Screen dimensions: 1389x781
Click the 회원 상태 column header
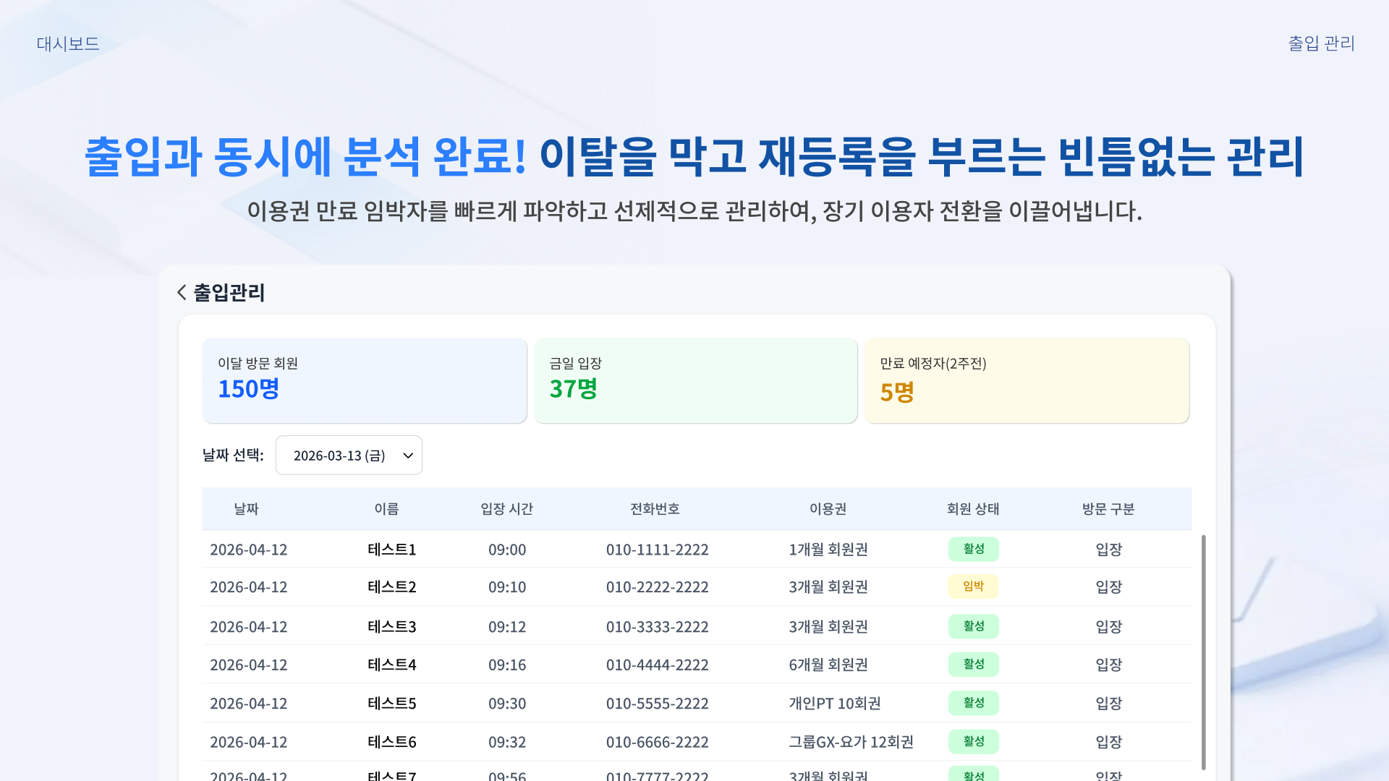[973, 509]
